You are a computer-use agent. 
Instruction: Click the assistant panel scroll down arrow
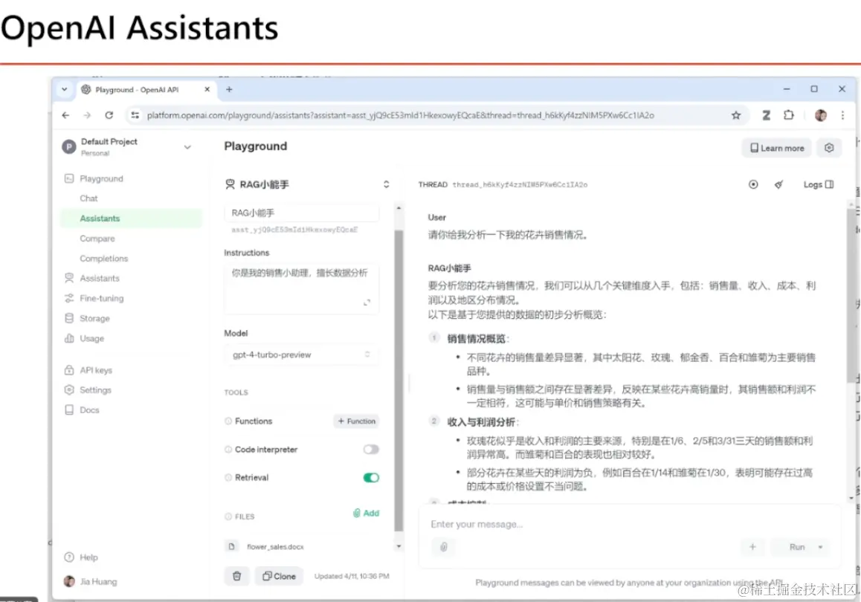399,546
